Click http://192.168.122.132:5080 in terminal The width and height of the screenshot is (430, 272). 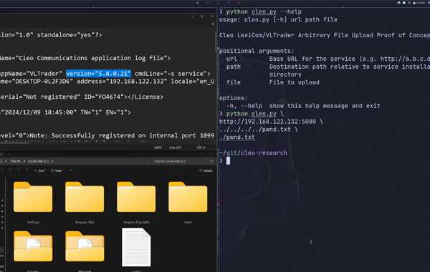(267, 122)
